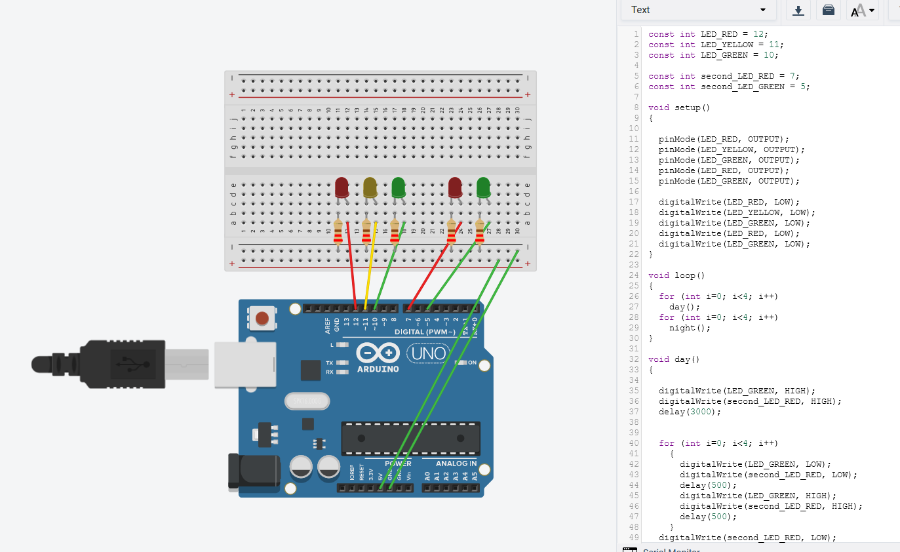
Task: Select the Arduino black barrel power jack
Action: (x=254, y=471)
